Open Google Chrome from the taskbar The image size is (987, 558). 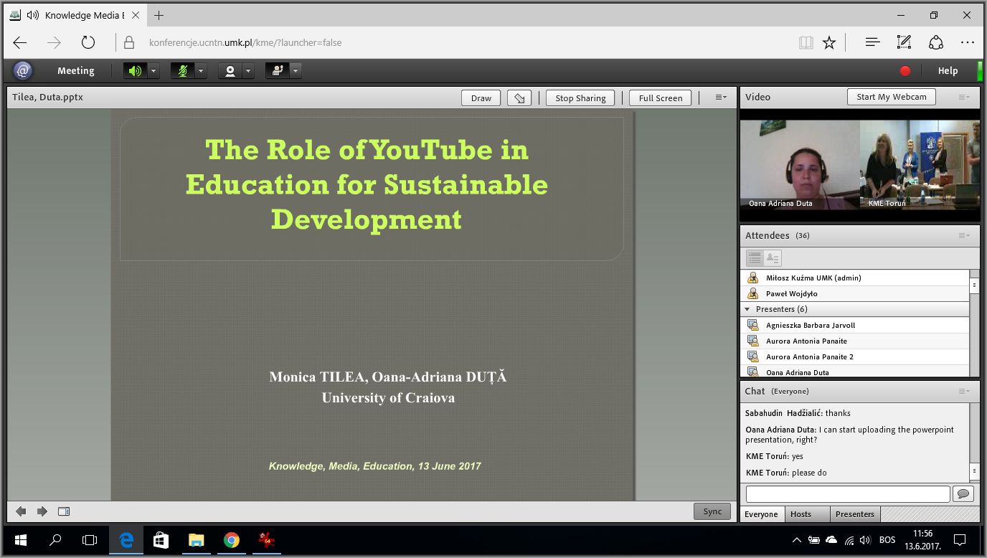[231, 540]
